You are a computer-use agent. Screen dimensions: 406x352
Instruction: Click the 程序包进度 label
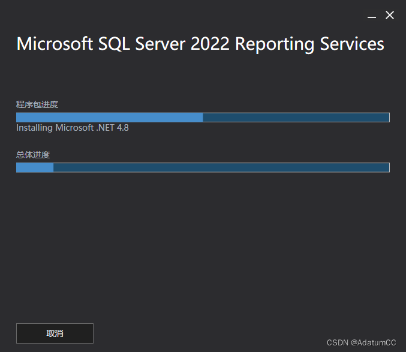click(37, 104)
